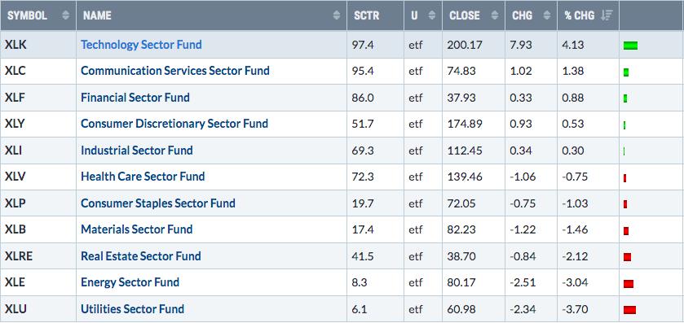Click the red XLU performance bar
684x323 pixels.
(629, 310)
